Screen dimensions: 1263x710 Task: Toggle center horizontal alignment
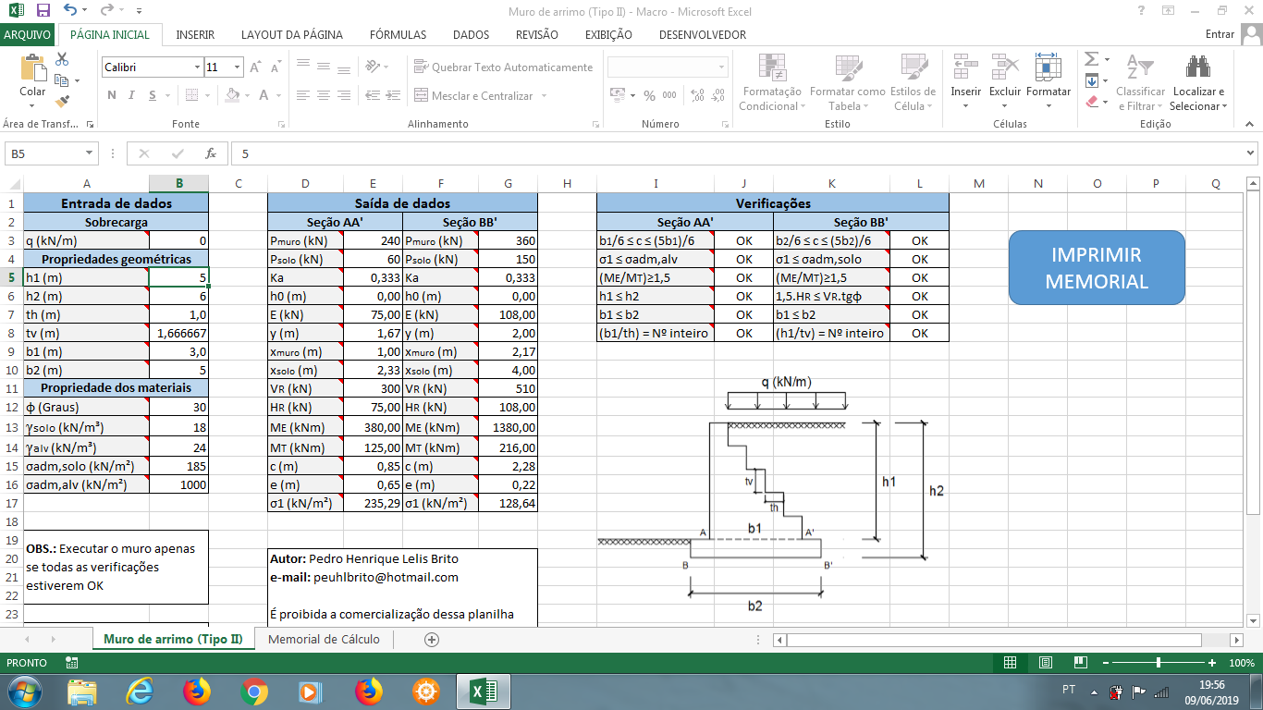click(324, 95)
